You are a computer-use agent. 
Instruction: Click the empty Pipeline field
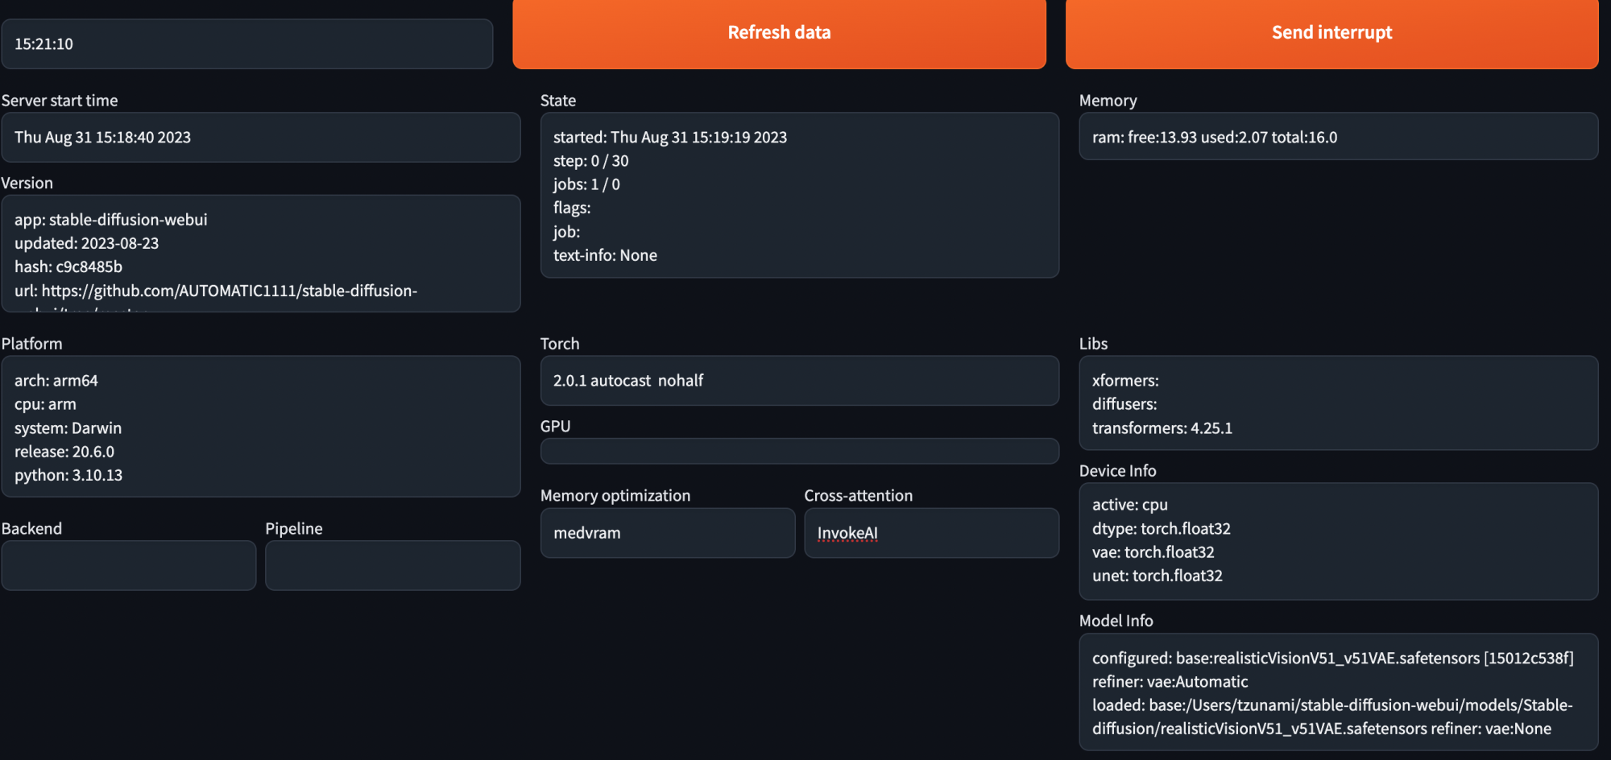click(392, 565)
